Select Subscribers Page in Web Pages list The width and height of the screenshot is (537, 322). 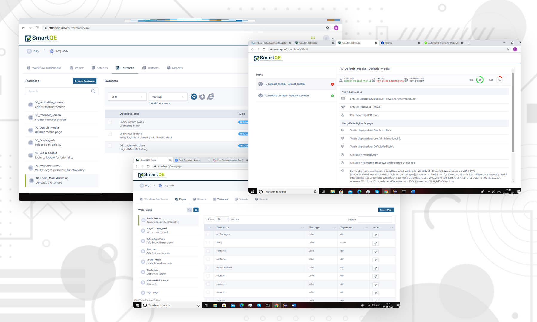pos(169,241)
